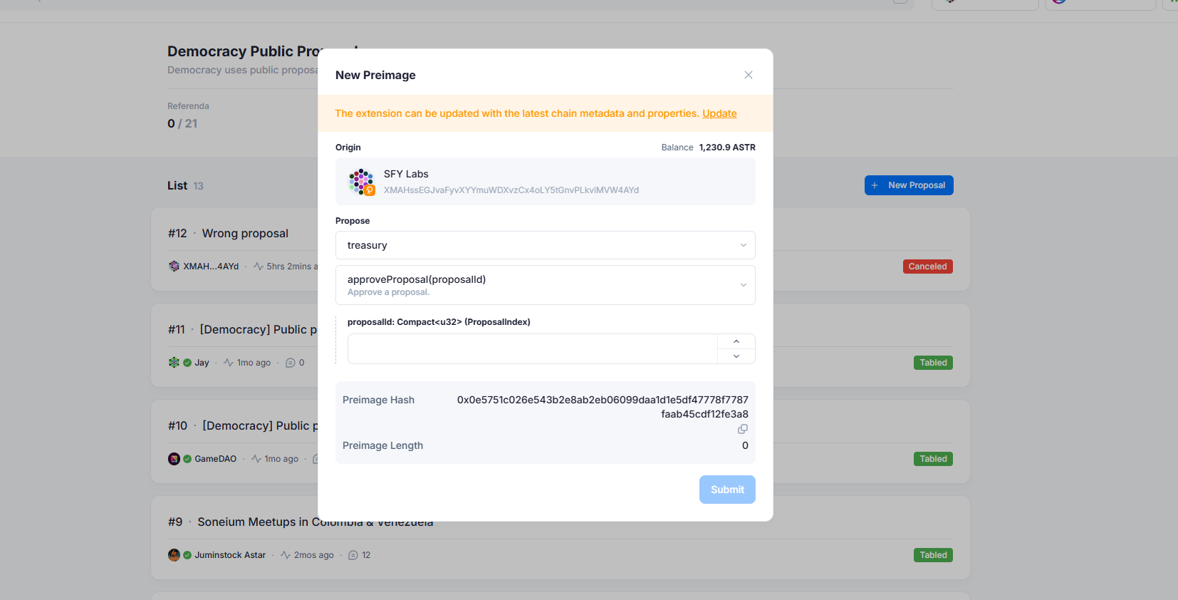This screenshot has width=1178, height=600.
Task: Increment the proposalId value with up arrow
Action: point(736,341)
